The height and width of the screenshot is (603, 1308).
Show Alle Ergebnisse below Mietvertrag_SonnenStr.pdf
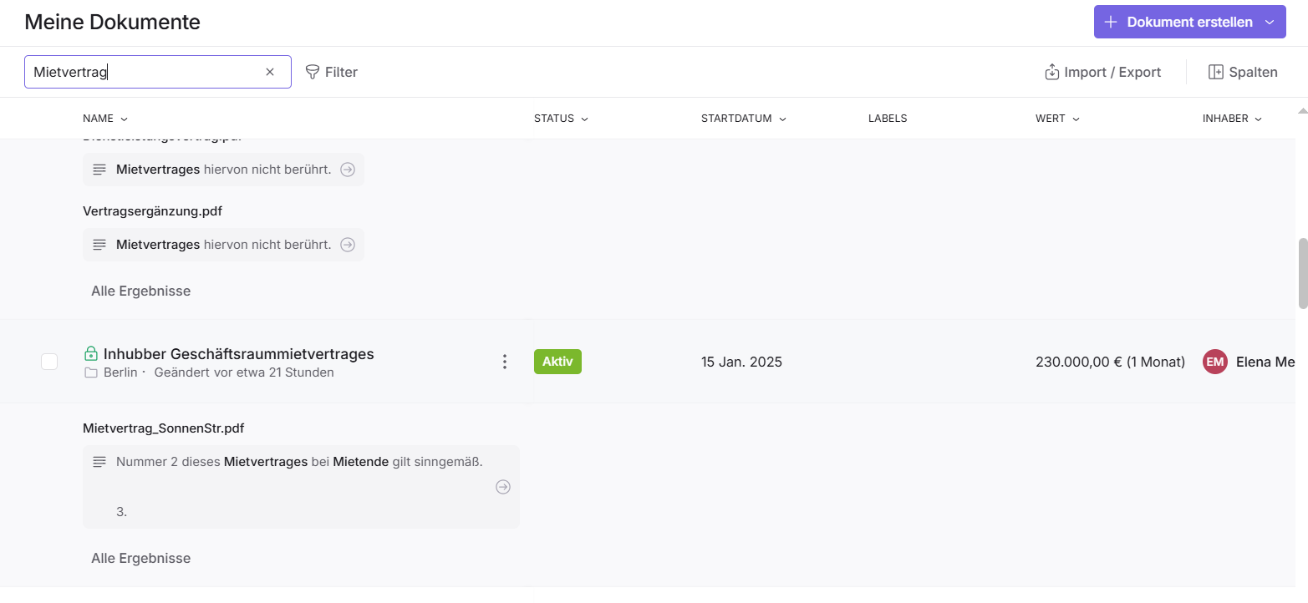coord(140,558)
